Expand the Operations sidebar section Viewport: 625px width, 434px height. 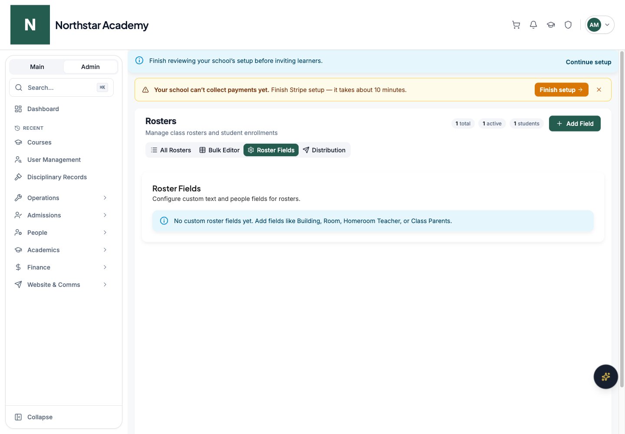[61, 198]
